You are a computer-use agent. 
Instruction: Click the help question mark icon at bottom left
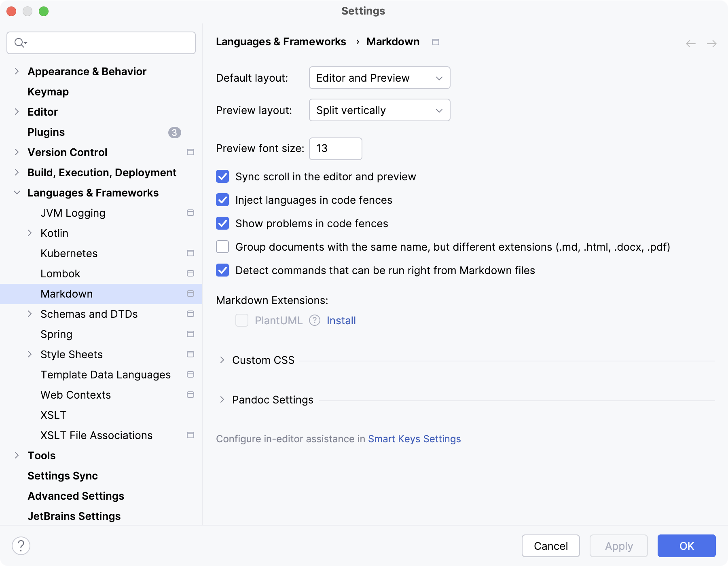click(x=21, y=546)
